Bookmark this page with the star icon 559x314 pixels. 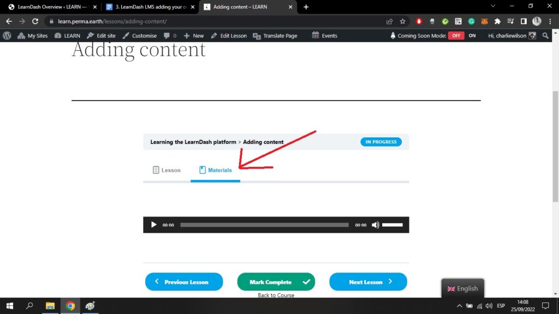[x=403, y=21]
